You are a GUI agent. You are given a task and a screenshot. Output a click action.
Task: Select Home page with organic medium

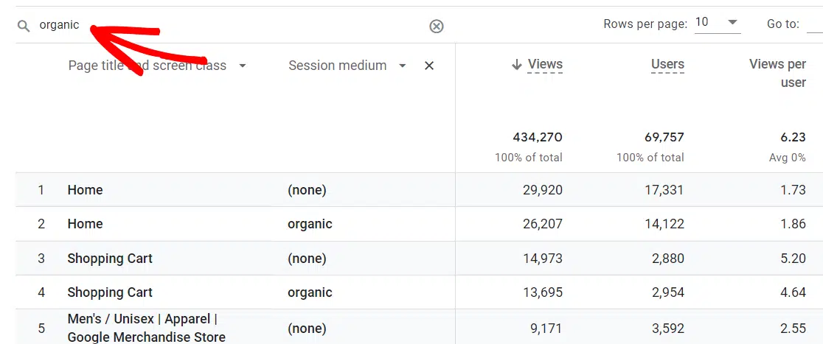pos(85,224)
